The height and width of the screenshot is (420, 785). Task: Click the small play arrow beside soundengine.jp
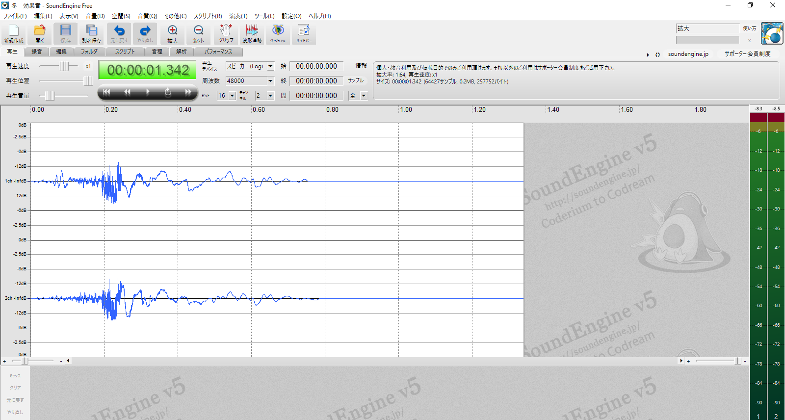coord(648,54)
